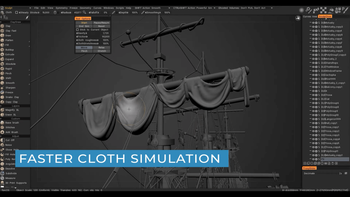Screen dimensions: 350x197
Task: Select the SculptTree tab
Action: click(325, 16)
